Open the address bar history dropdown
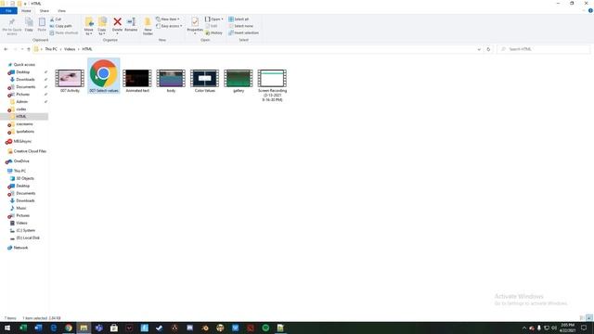 click(x=479, y=49)
